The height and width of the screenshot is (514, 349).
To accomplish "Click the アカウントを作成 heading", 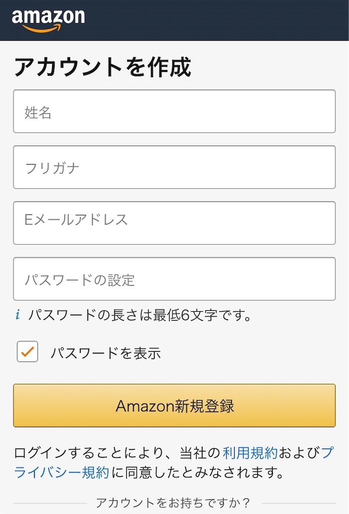I will [x=102, y=67].
